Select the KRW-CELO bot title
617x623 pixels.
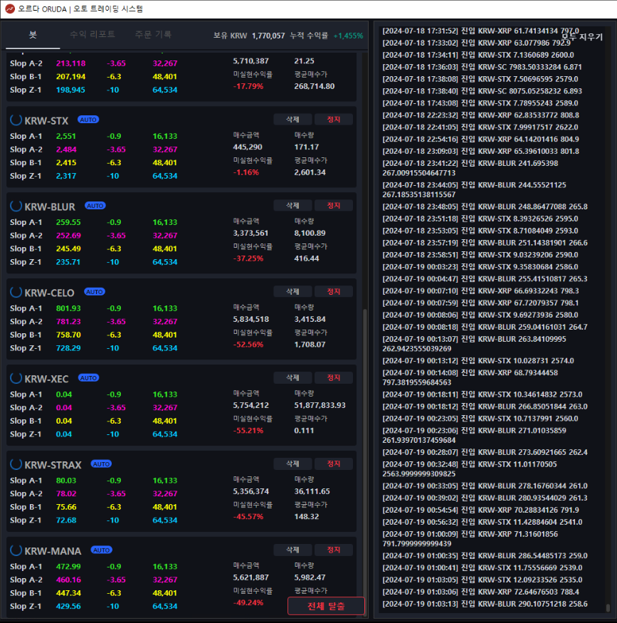tap(49, 293)
